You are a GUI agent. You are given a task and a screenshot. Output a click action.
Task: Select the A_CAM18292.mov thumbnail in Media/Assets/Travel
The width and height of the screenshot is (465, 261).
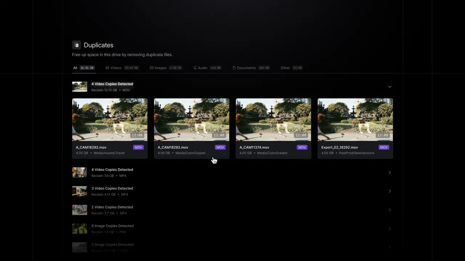click(110, 120)
